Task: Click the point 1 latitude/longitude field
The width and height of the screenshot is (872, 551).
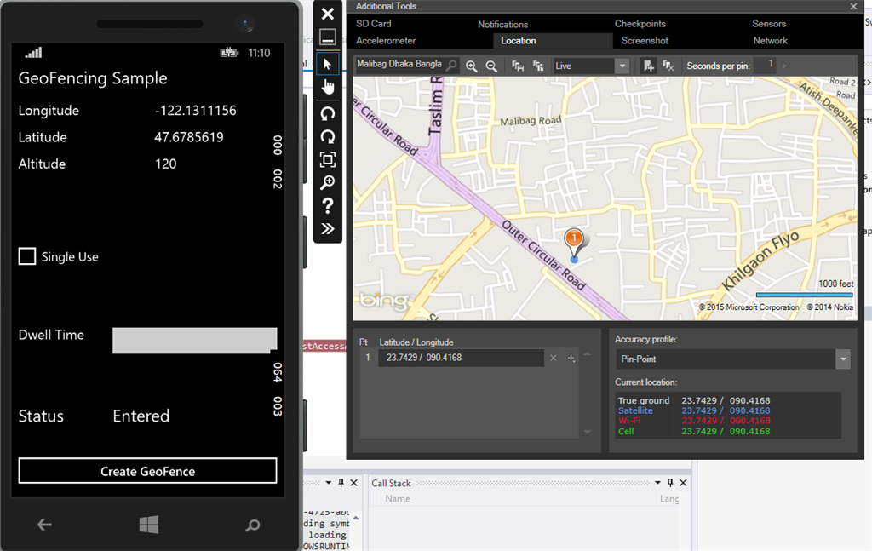Action: 461,358
